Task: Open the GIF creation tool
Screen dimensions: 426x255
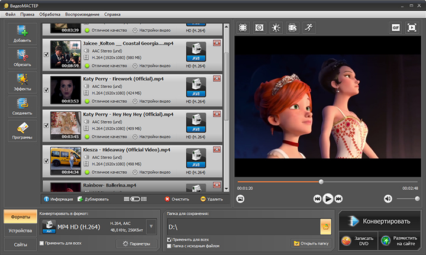Action: pos(395,27)
